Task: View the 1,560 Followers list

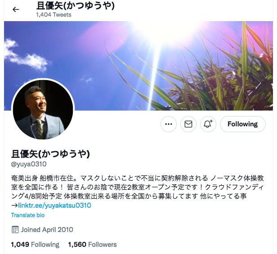Action: coord(92,245)
